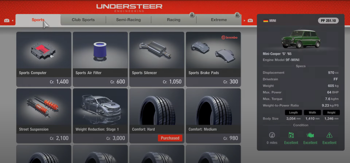
Task: Select the locked Racing tab
Action: click(x=174, y=20)
